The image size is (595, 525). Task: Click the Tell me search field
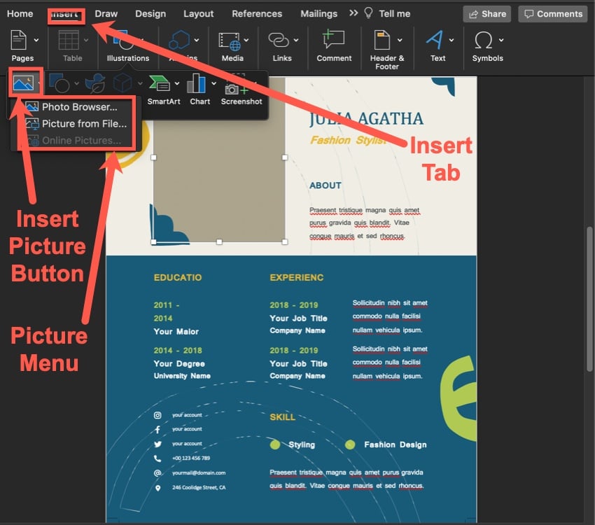(x=395, y=13)
